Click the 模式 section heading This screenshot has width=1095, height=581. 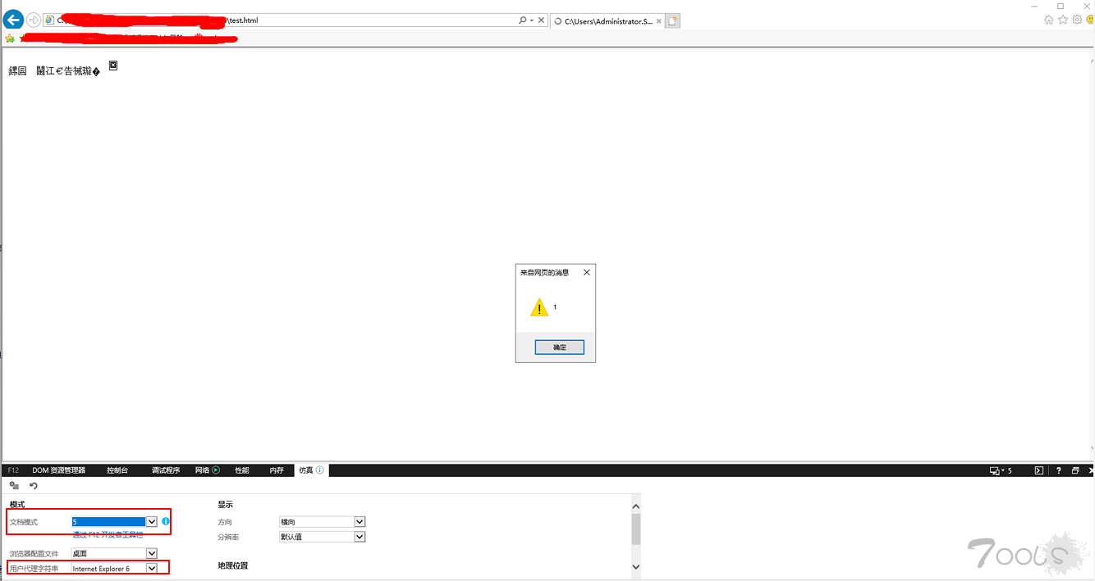[x=17, y=505]
